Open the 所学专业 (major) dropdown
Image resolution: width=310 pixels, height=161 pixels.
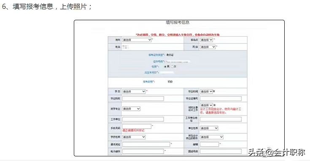[x=131, y=109]
